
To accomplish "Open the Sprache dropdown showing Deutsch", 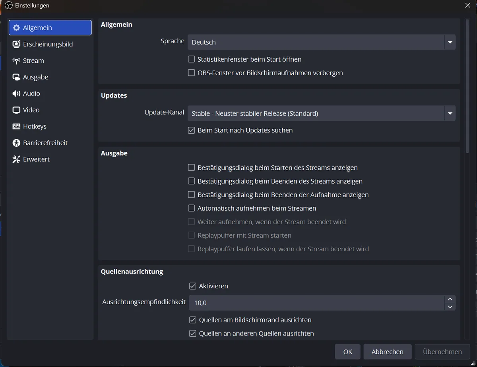I will (x=322, y=42).
